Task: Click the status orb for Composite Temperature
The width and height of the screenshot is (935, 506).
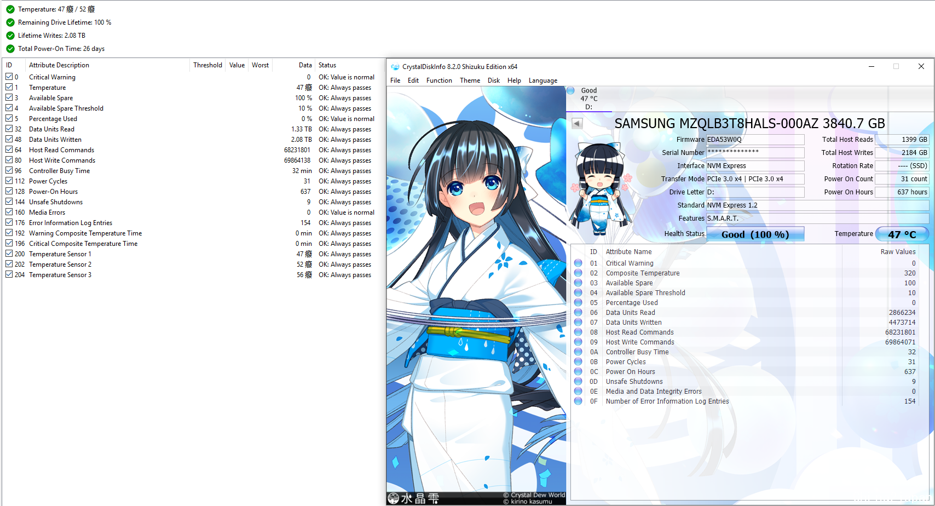Action: pos(578,273)
